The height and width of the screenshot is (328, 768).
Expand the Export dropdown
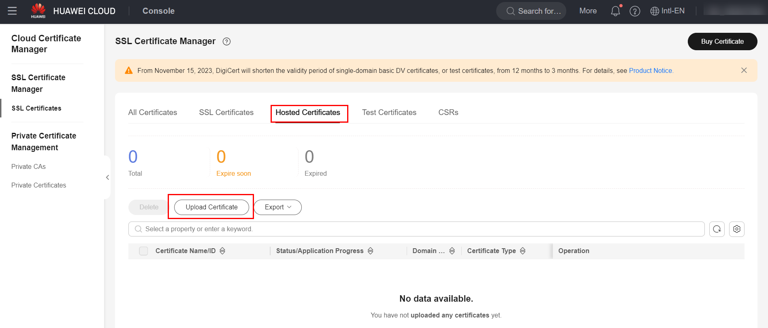tap(278, 207)
